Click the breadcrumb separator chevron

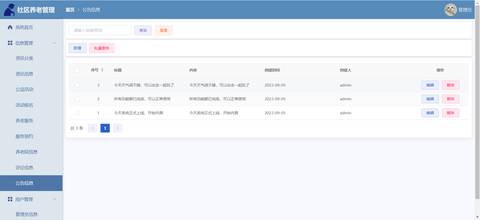point(78,10)
